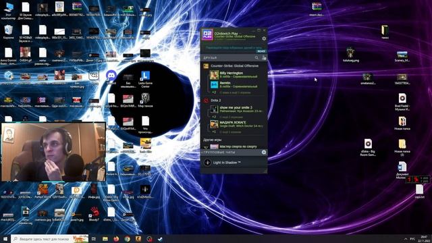The height and width of the screenshot is (243, 432).
Task: Click the add friend icon
Action: pyautogui.click(x=264, y=57)
